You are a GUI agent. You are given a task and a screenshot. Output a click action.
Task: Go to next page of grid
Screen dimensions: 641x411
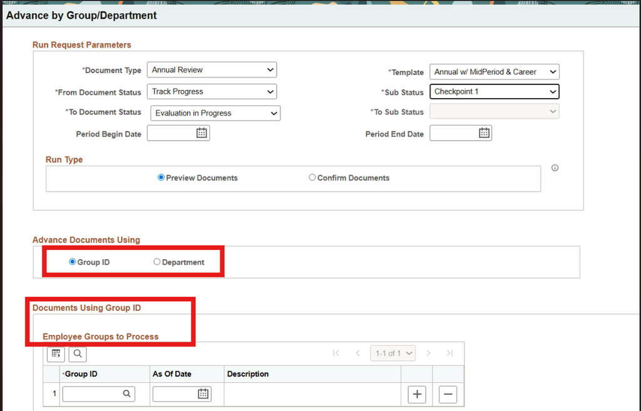point(428,353)
